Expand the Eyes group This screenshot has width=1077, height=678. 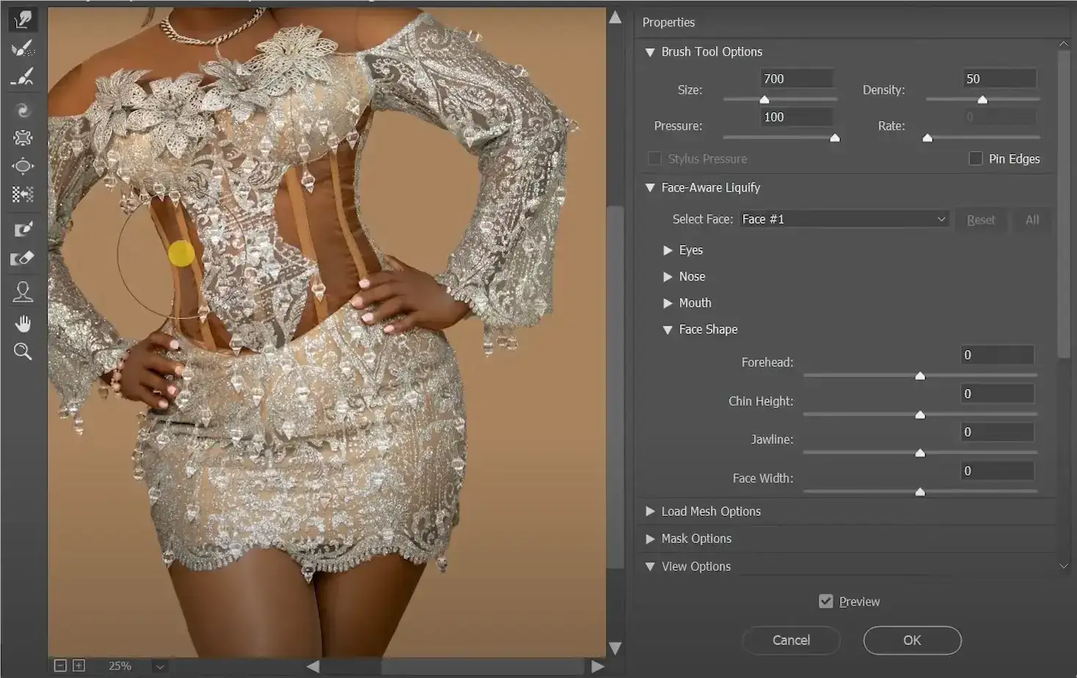(x=668, y=250)
